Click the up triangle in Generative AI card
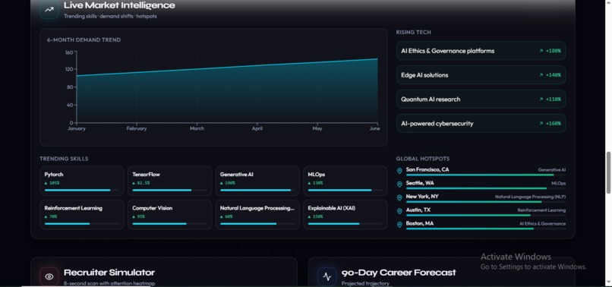The width and height of the screenshot is (612, 287). 222,183
